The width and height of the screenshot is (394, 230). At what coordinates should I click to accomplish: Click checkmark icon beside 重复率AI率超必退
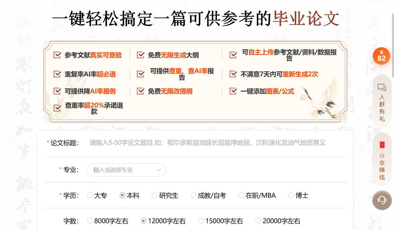click(57, 74)
